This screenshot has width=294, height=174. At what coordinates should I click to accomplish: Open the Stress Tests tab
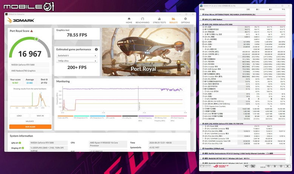click(159, 20)
